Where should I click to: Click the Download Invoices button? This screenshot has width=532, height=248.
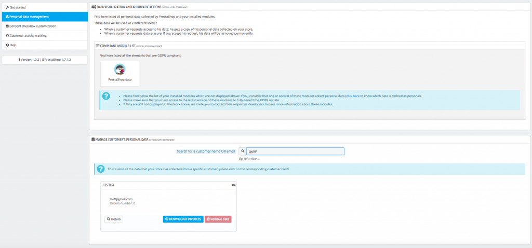tap(183, 219)
